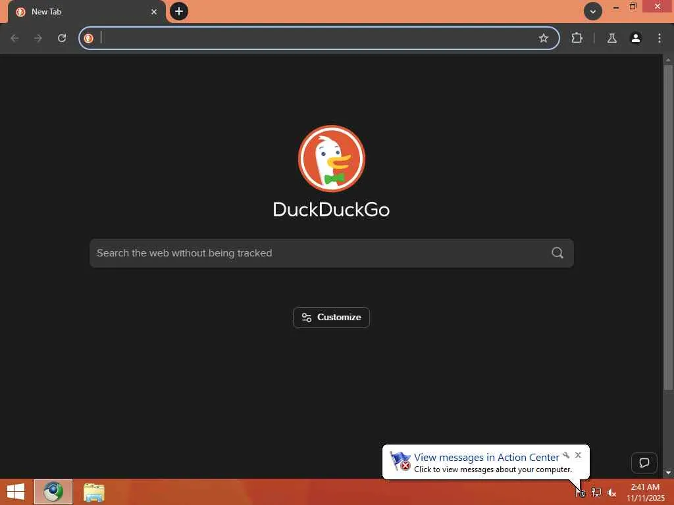Screen dimensions: 674x505
Task: Minimize the browser window
Action: coord(616,7)
